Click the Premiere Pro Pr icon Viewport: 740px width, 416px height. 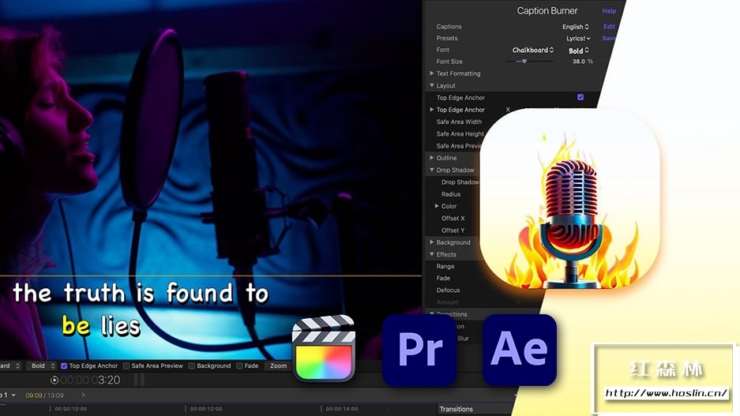coord(419,350)
